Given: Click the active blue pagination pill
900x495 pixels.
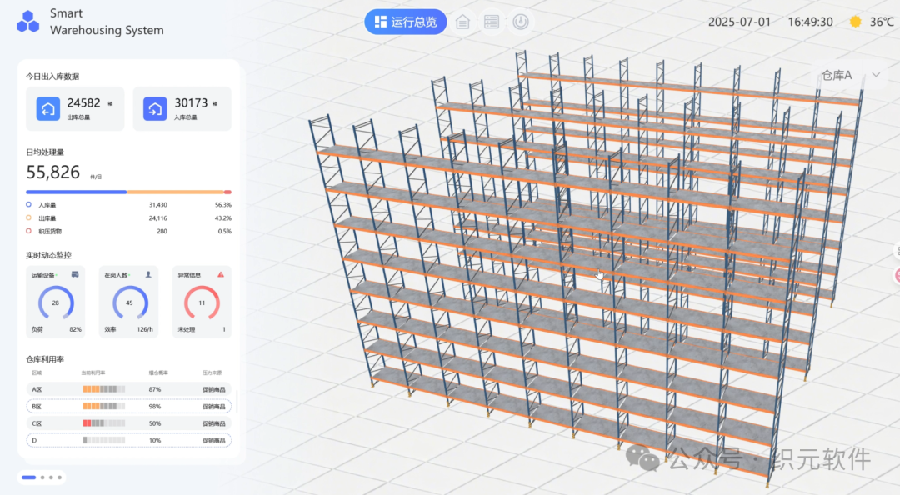Looking at the screenshot, I should 28,477.
